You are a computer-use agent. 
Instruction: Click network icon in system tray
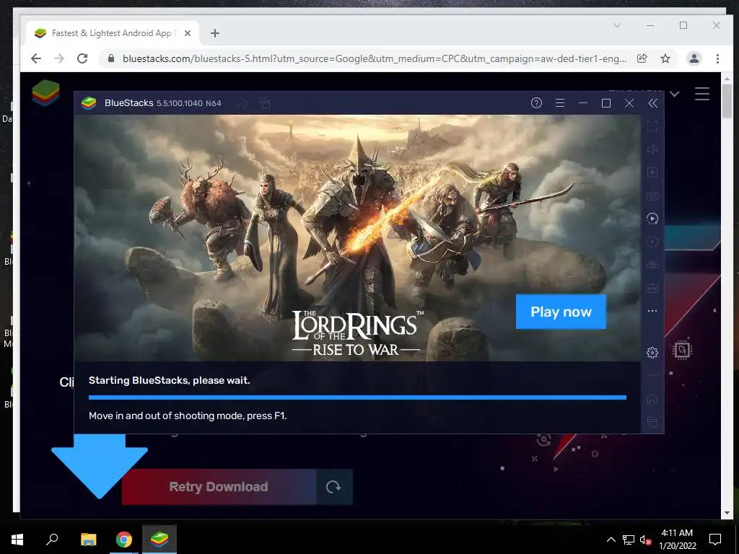(x=629, y=540)
